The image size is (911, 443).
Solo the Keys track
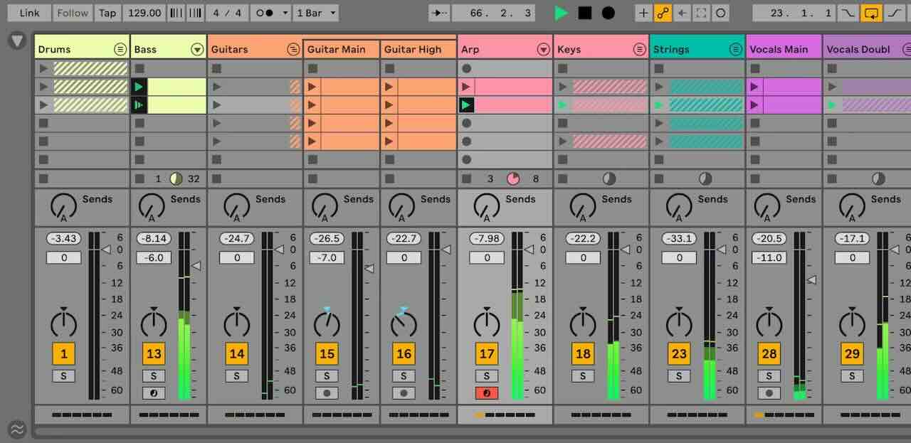[583, 376]
